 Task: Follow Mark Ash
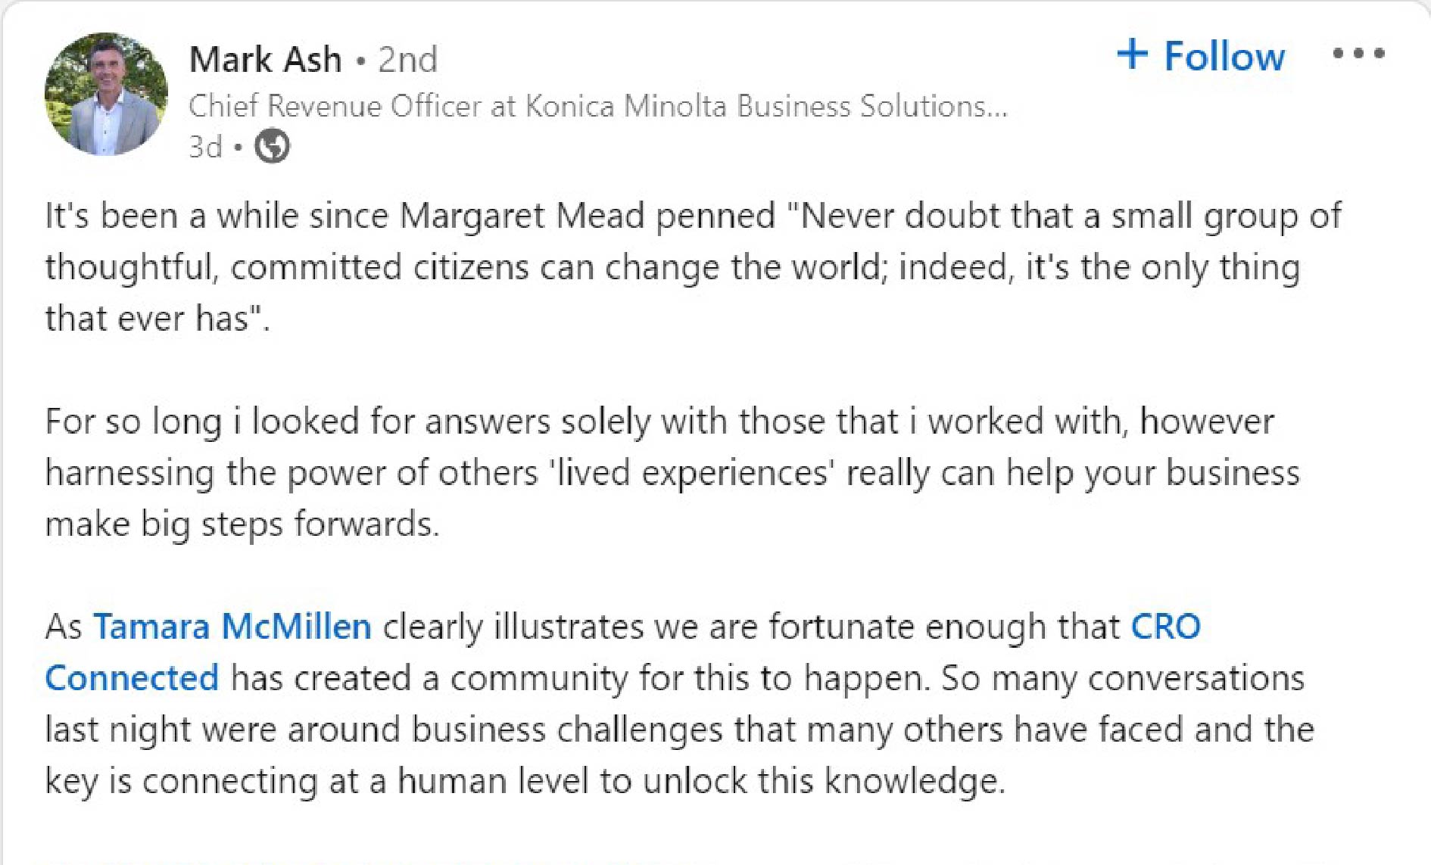tap(1201, 56)
